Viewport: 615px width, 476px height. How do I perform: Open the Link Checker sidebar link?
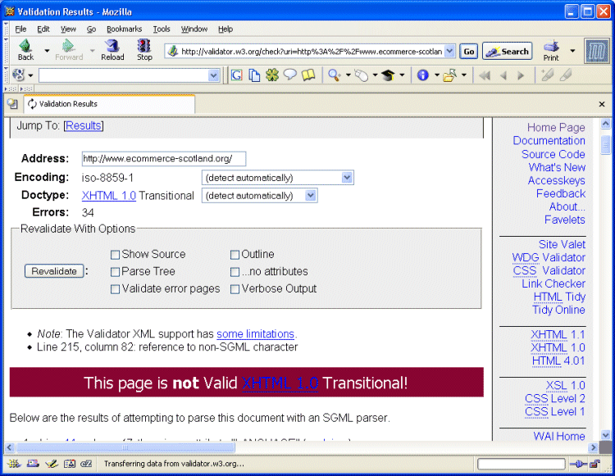click(553, 283)
